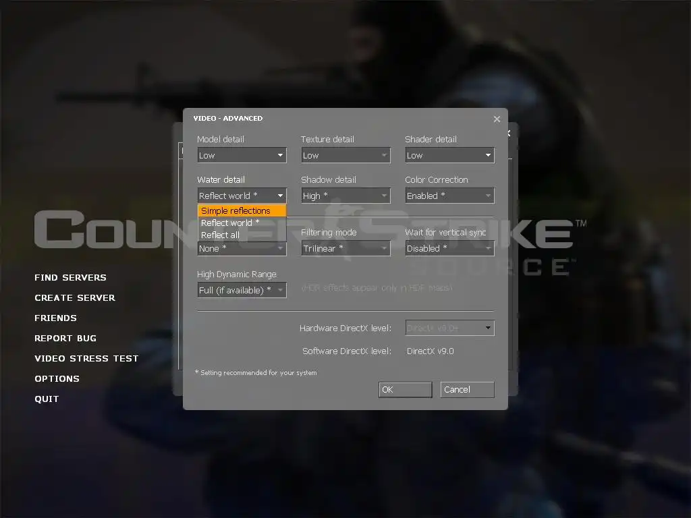Select Report Bug in main menu

click(x=65, y=339)
